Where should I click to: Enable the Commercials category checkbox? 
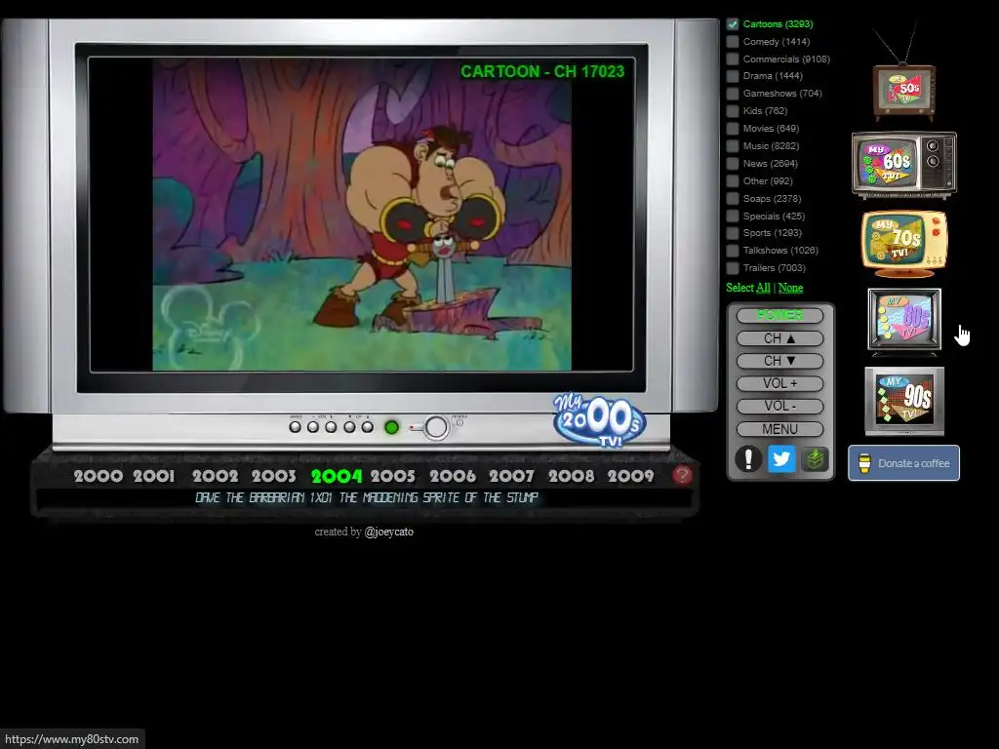tap(733, 59)
